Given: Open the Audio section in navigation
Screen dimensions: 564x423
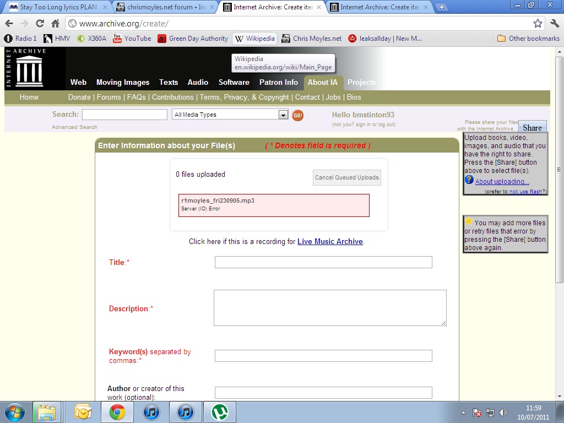Looking at the screenshot, I should pyautogui.click(x=198, y=82).
